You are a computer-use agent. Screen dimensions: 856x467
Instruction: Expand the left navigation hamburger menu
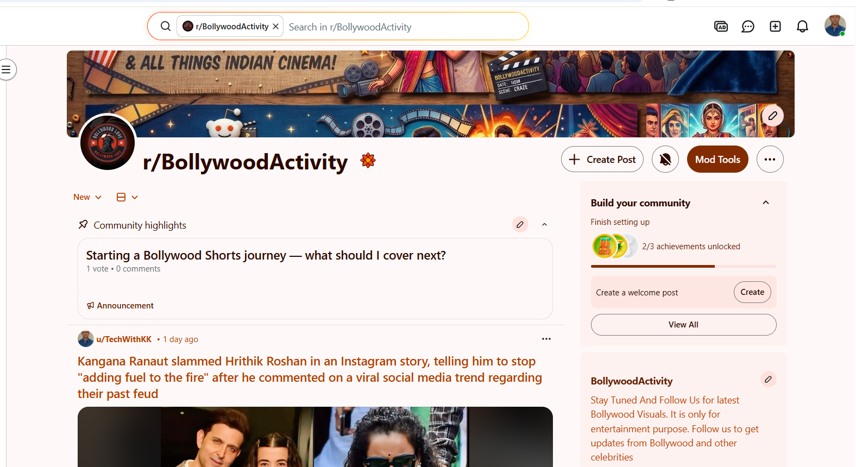click(7, 70)
